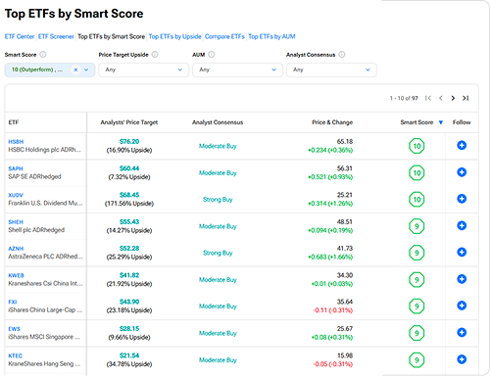
Task: Open the Analyst Consensus info icon
Action: tap(342, 55)
